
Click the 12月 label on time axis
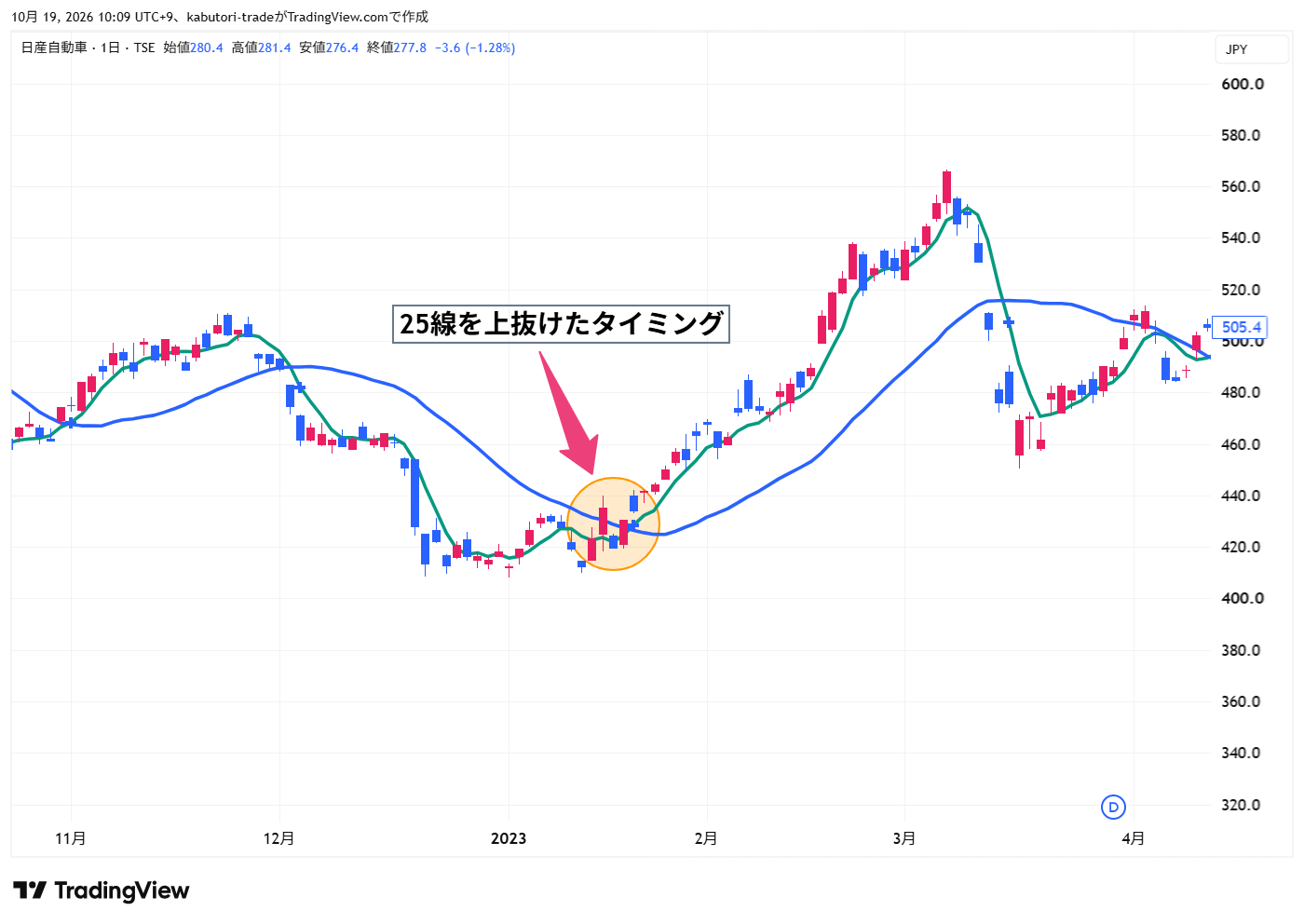click(278, 838)
